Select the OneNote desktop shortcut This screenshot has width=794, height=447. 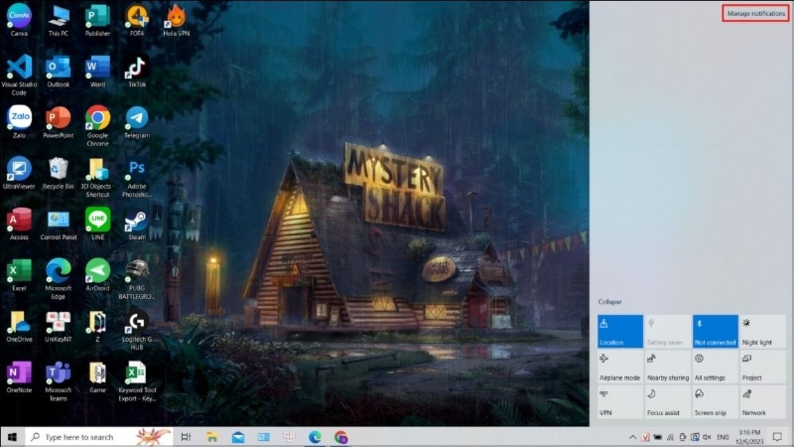19,377
